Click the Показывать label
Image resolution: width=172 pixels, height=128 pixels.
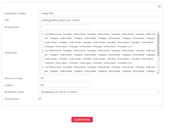point(12,99)
